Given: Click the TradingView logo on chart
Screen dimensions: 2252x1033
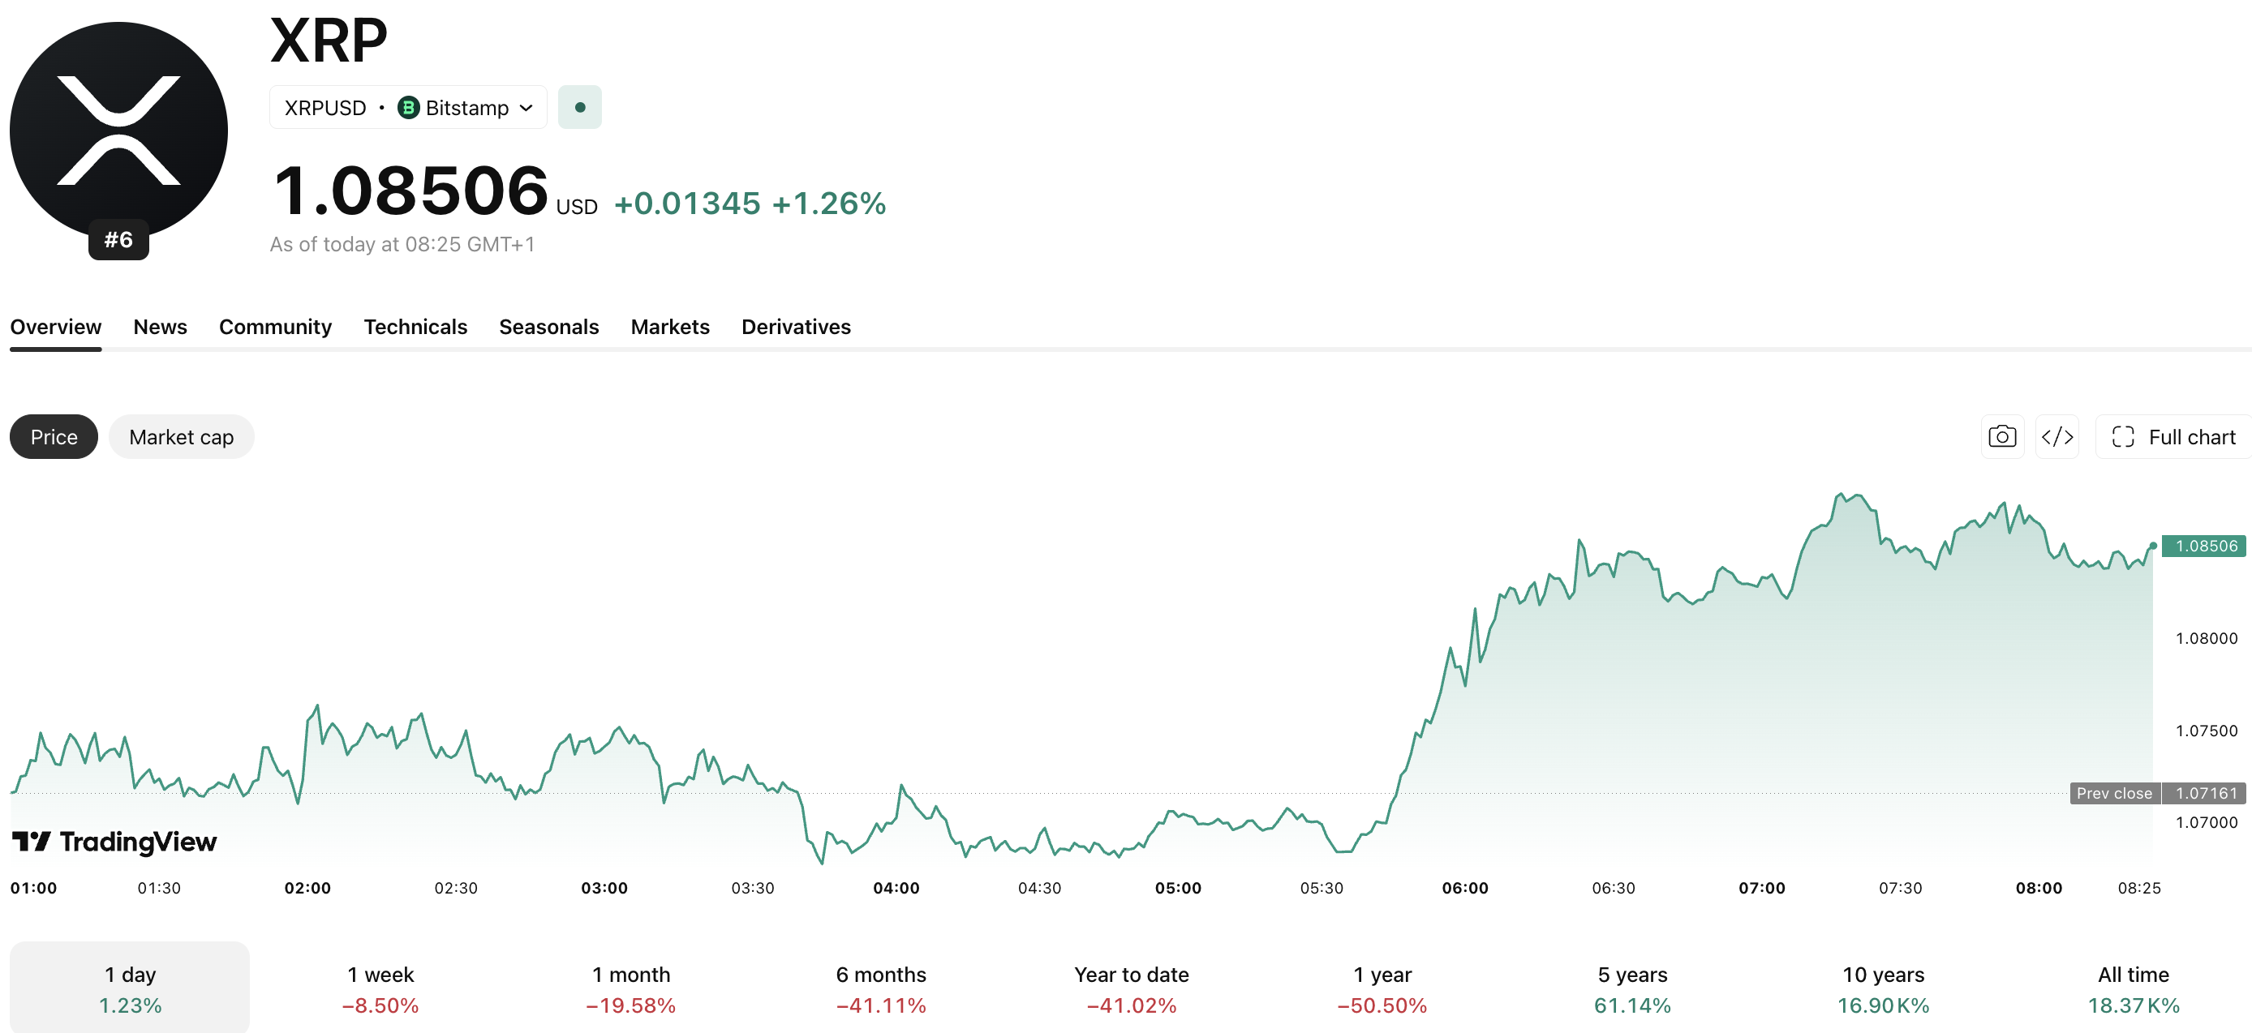Looking at the screenshot, I should 114,842.
